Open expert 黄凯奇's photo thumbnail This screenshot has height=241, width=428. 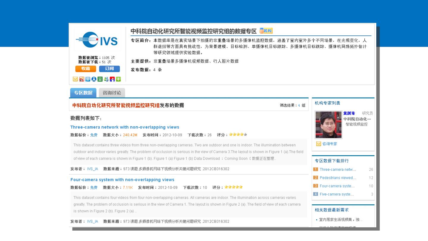coord(328,125)
